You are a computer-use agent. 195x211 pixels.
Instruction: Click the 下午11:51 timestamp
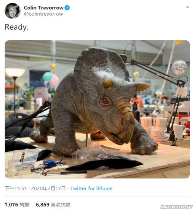pyautogui.click(x=16, y=188)
